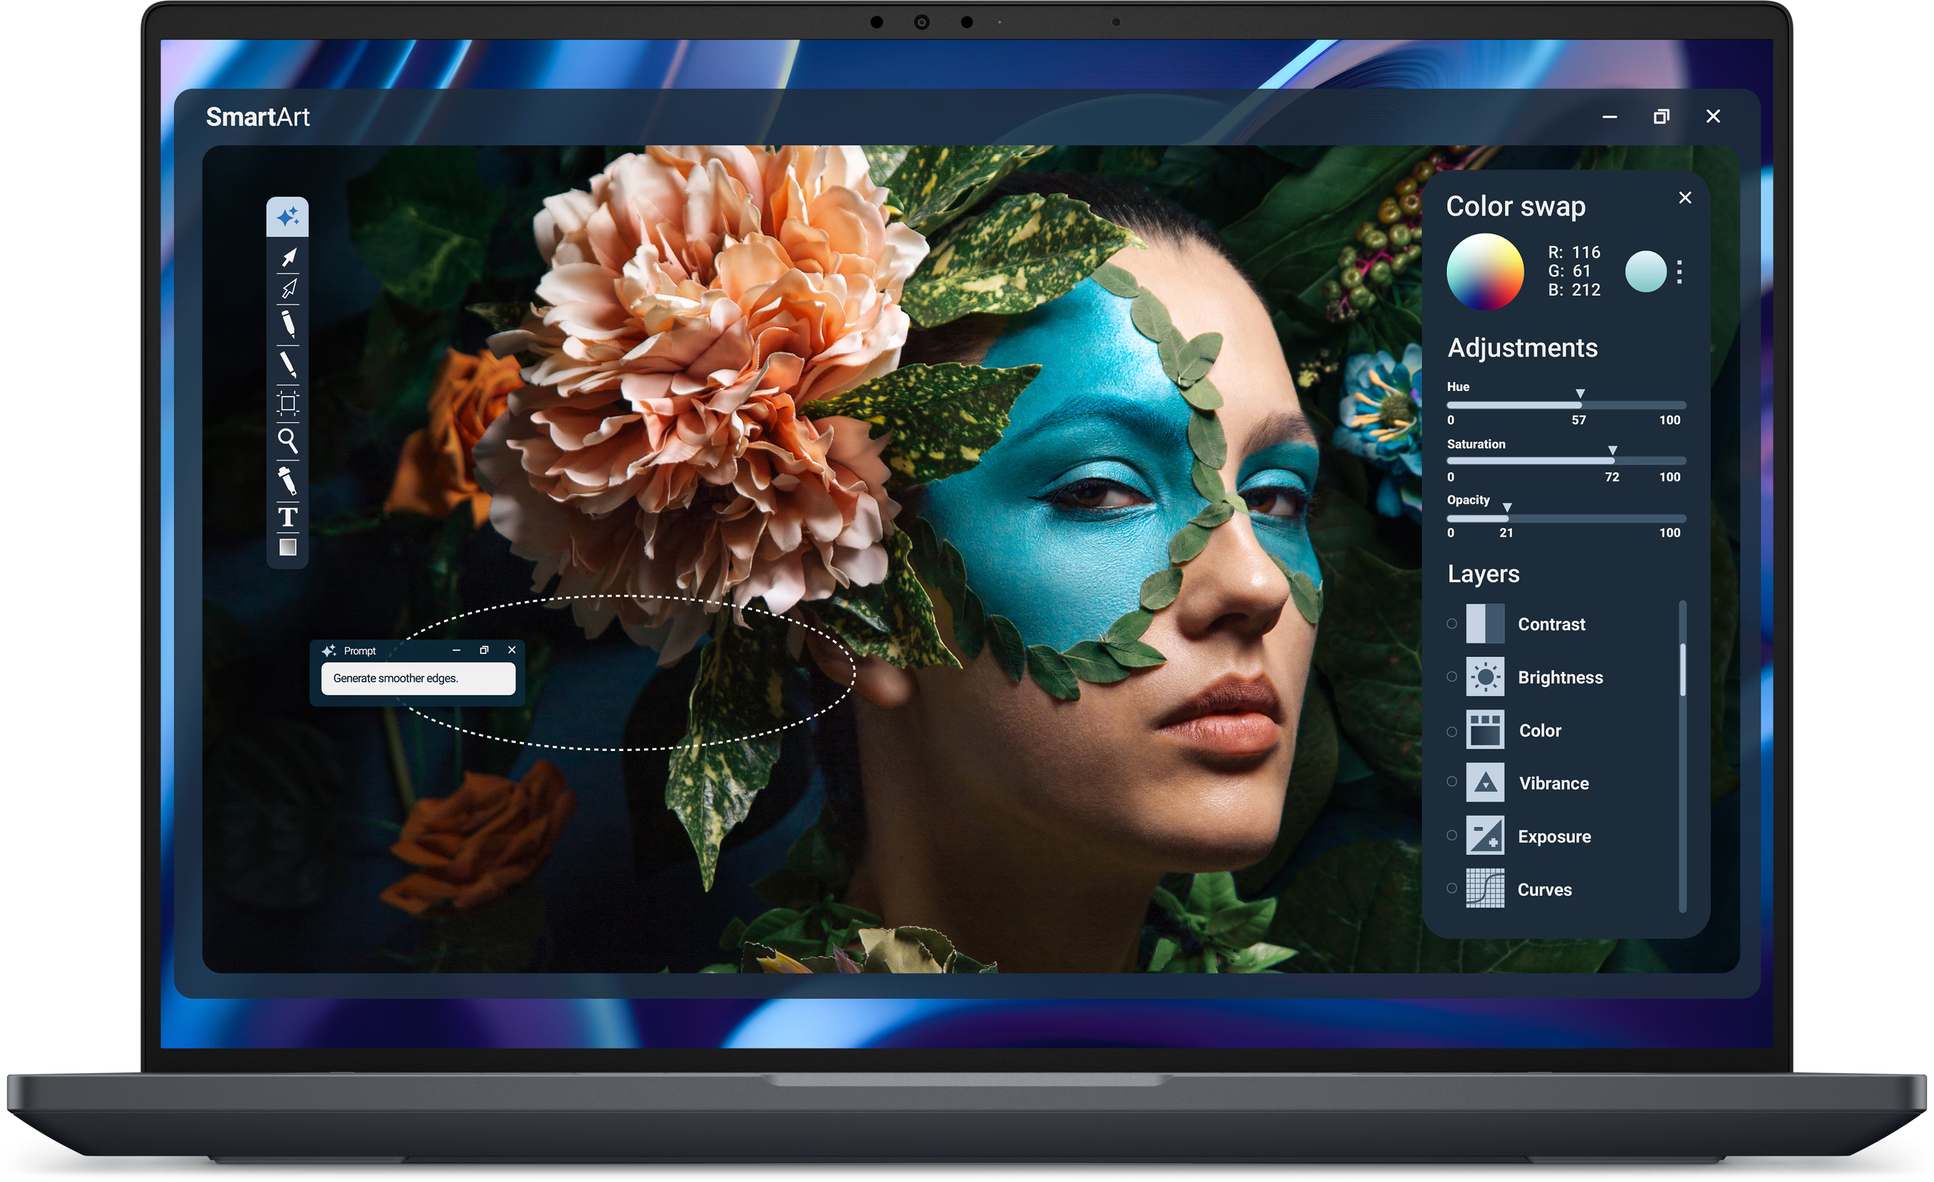Minimize the Prompt window
This screenshot has width=1934, height=1182.
pyautogui.click(x=456, y=651)
